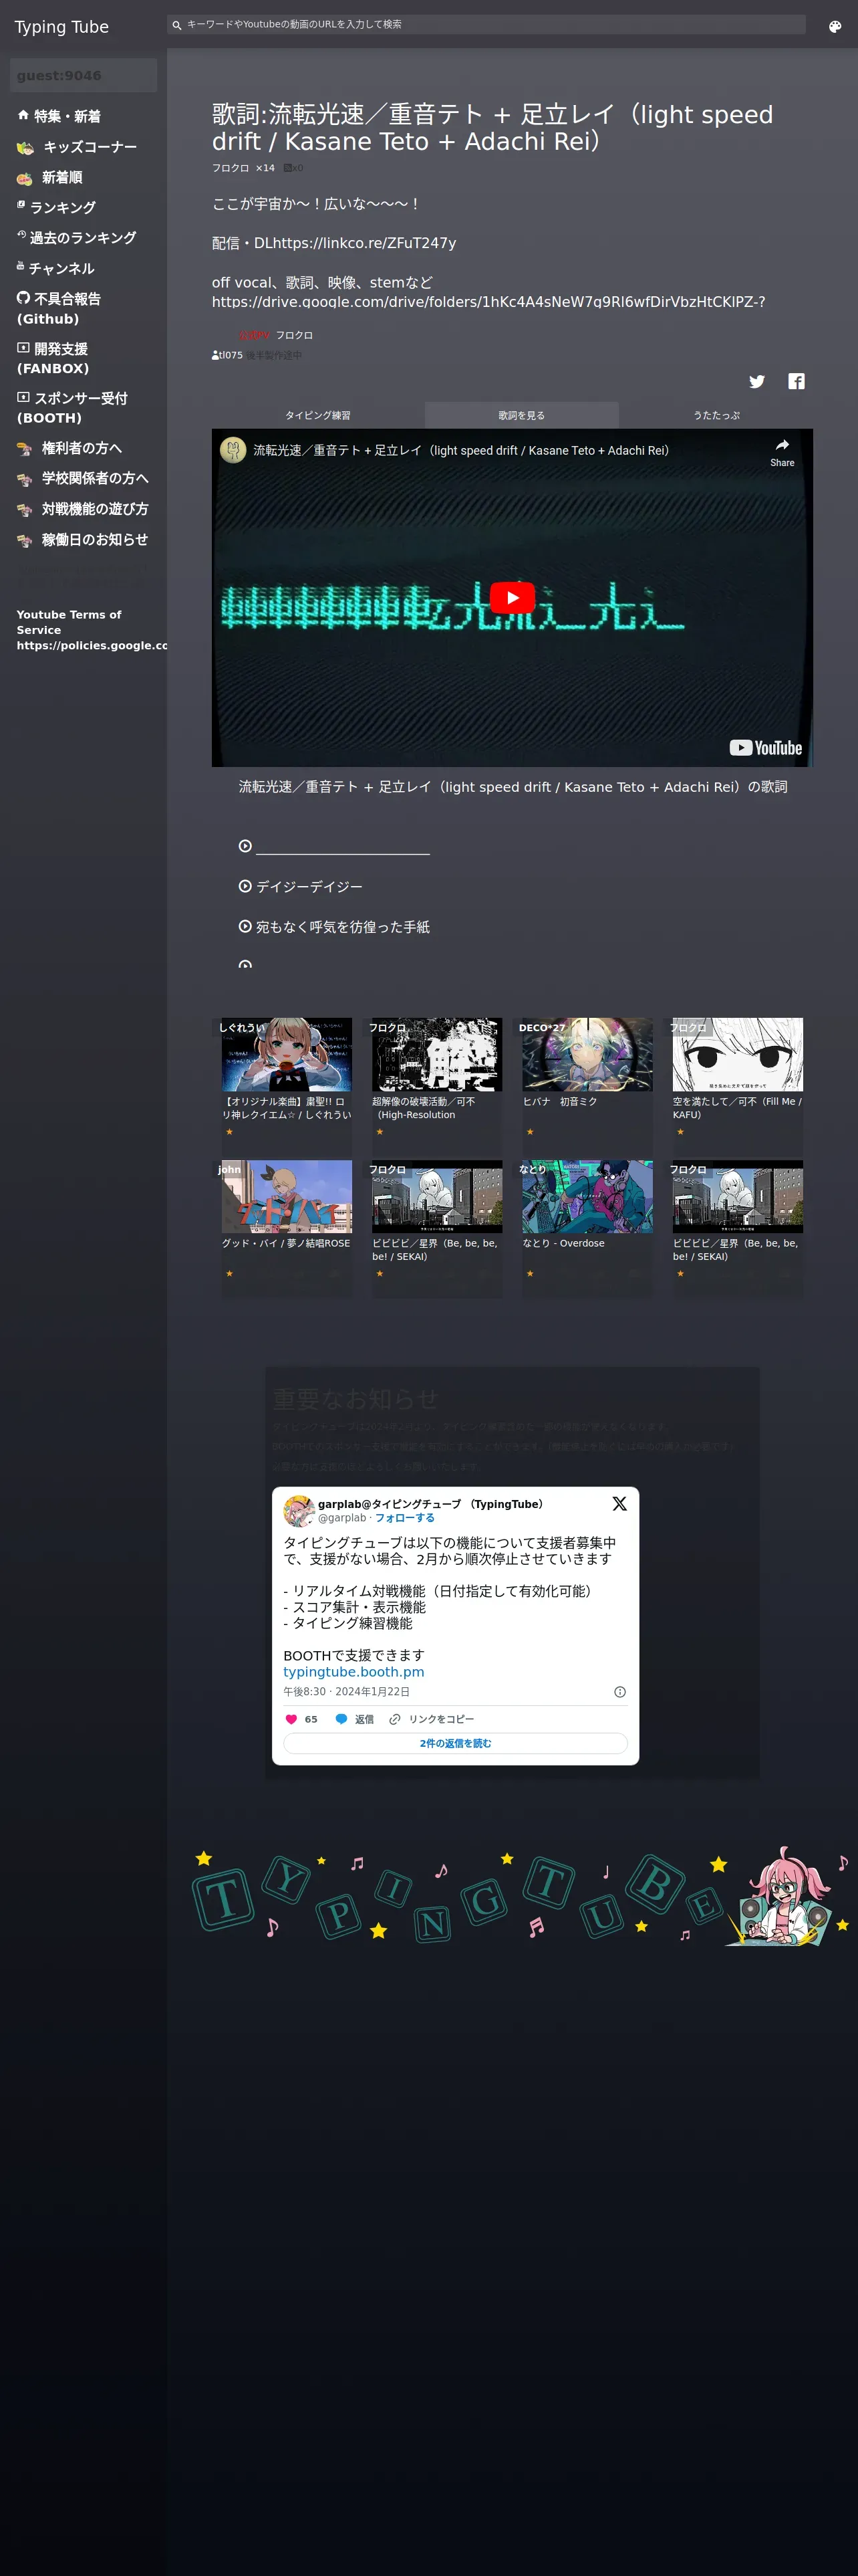
Task: Click the フロクロ ×14 tag under the title
Action: (x=243, y=168)
